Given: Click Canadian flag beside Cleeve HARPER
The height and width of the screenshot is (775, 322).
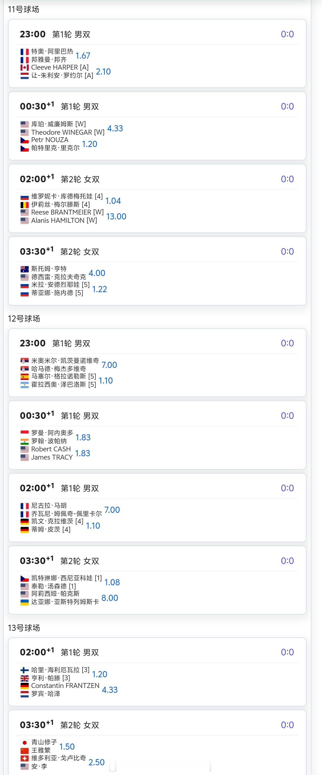Looking at the screenshot, I should point(25,68).
